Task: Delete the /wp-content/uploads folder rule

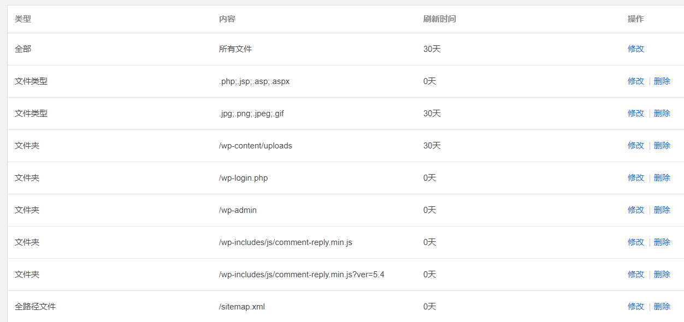Action: (x=662, y=146)
